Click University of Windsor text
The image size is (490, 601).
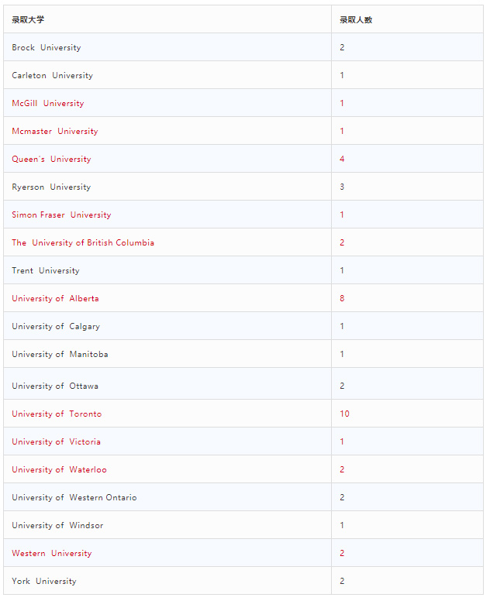click(x=57, y=526)
